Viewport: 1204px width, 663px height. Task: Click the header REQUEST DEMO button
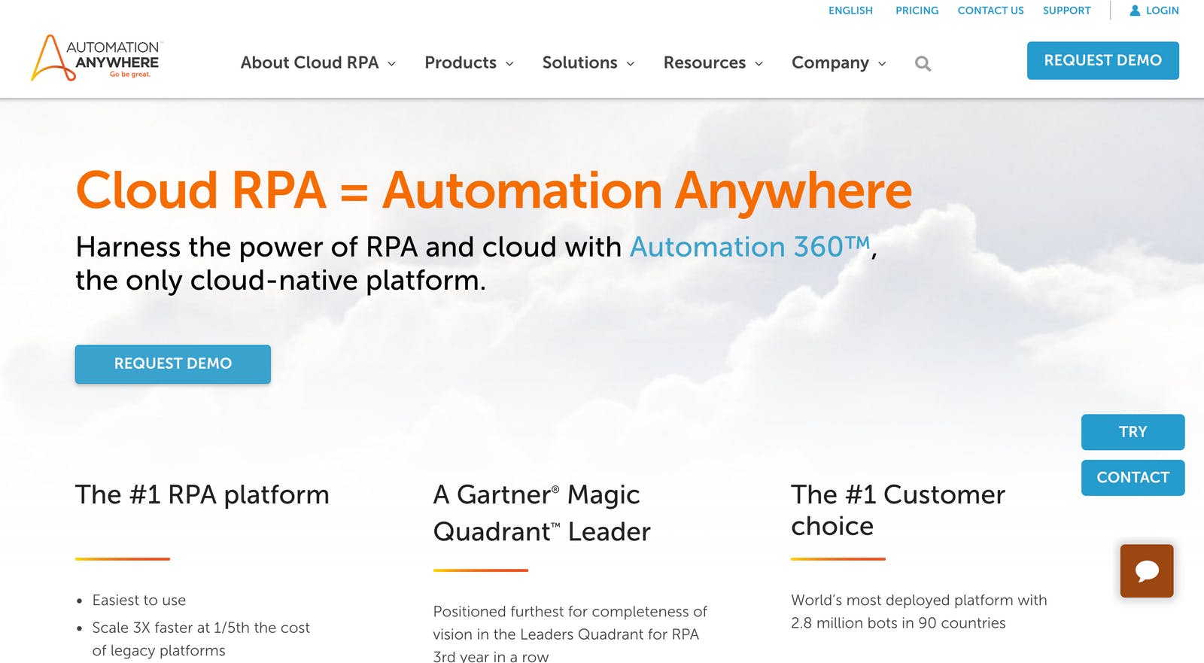pyautogui.click(x=1102, y=60)
